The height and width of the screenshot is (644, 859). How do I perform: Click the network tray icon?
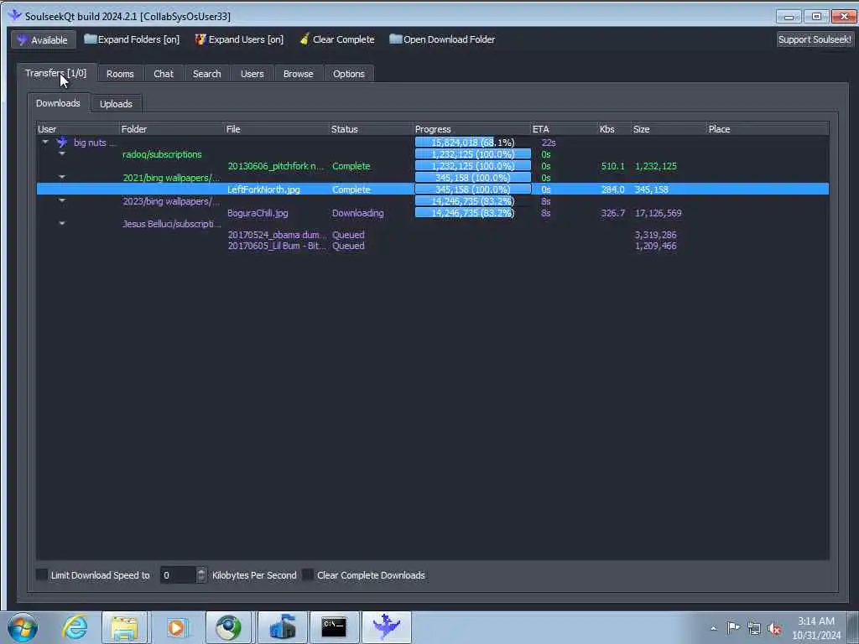click(754, 628)
